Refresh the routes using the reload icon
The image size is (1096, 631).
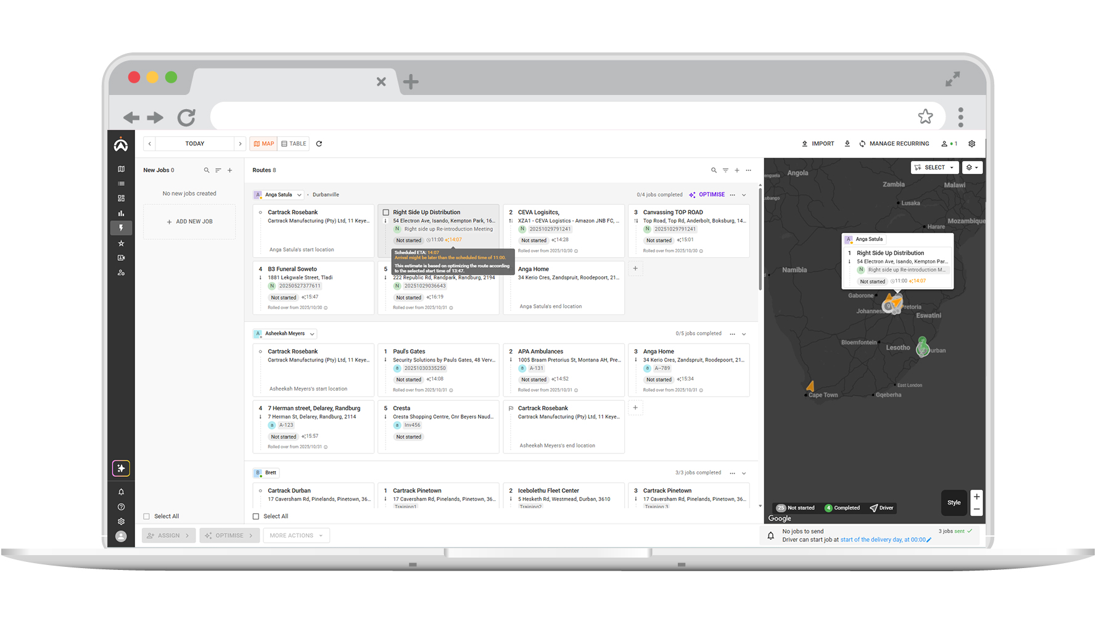319,144
